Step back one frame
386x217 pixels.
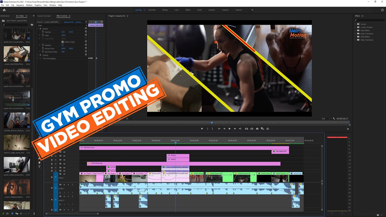tap(224, 129)
